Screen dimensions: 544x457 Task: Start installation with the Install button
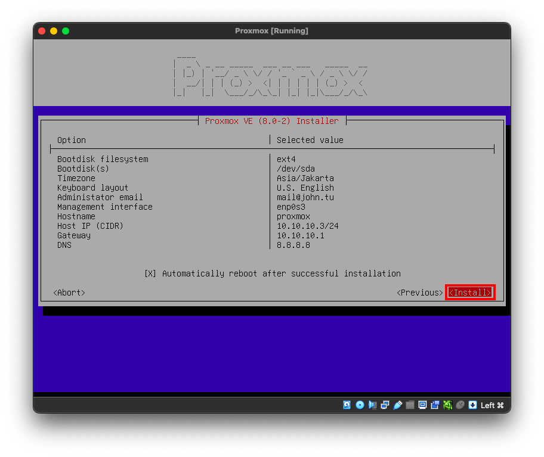(x=470, y=293)
